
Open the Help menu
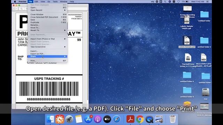coord(72,1)
